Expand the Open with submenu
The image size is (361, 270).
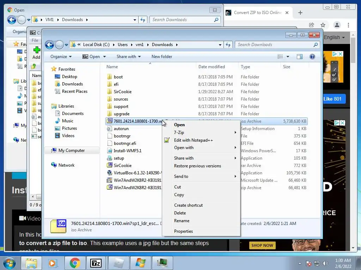[x=205, y=148]
